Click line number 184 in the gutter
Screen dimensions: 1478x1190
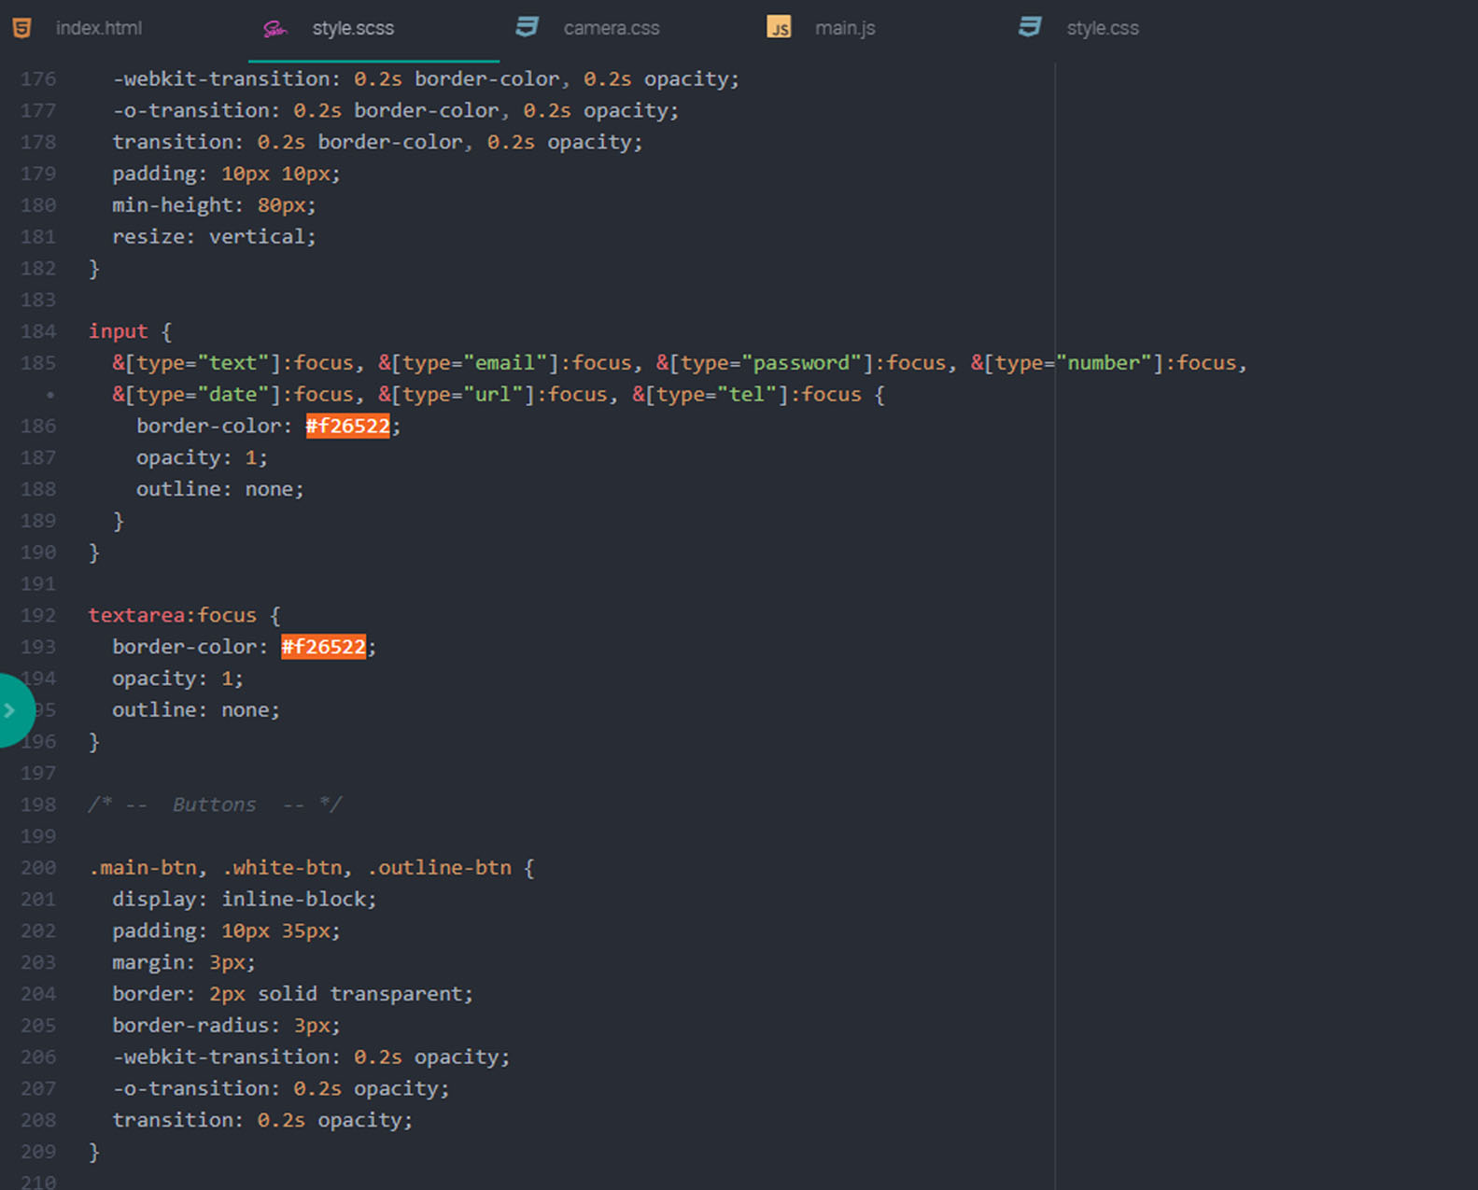pos(38,331)
